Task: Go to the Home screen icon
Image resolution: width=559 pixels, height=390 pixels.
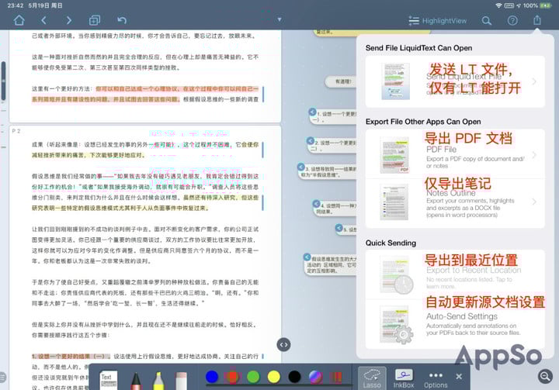Action: [19, 20]
